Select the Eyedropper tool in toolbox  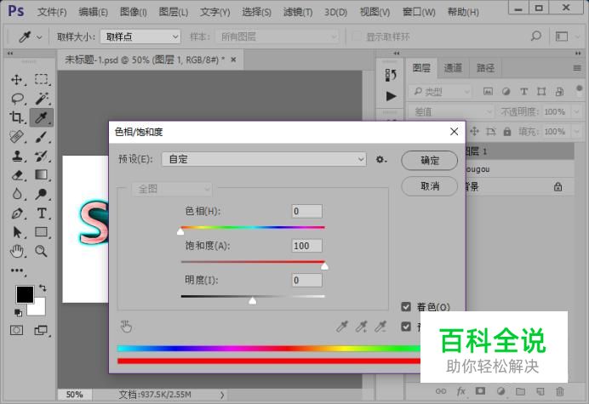point(42,117)
